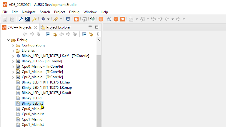The height and width of the screenshot is (127, 226).
Task: Open the Next Annotation dropdown arrow
Action: point(137,19)
